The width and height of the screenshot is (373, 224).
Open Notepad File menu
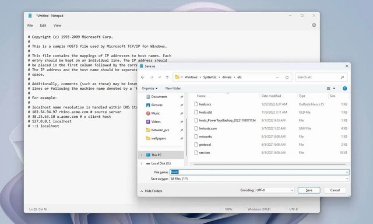(x=30, y=26)
